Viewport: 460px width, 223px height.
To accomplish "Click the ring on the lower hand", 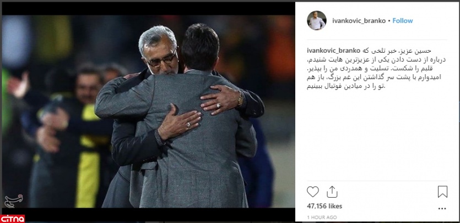I will [x=188, y=125].
